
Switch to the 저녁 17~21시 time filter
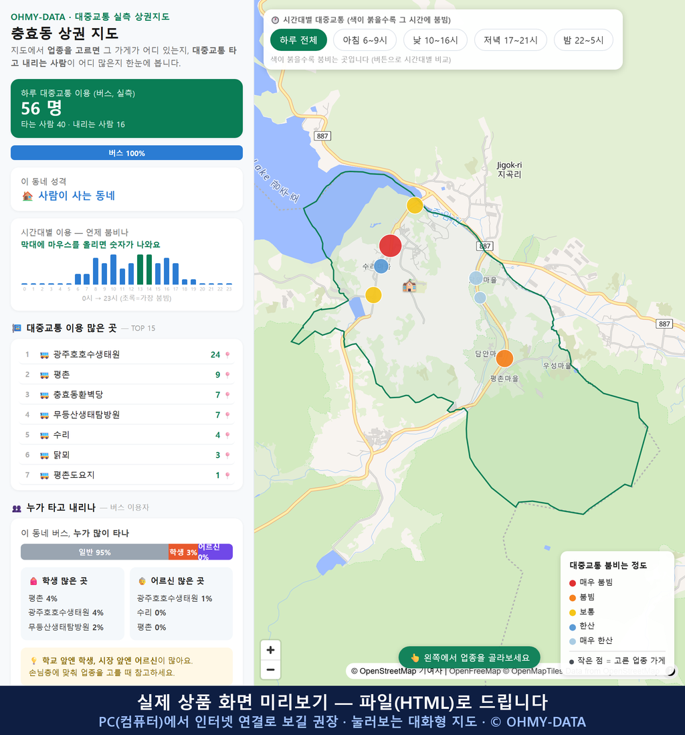pos(510,40)
